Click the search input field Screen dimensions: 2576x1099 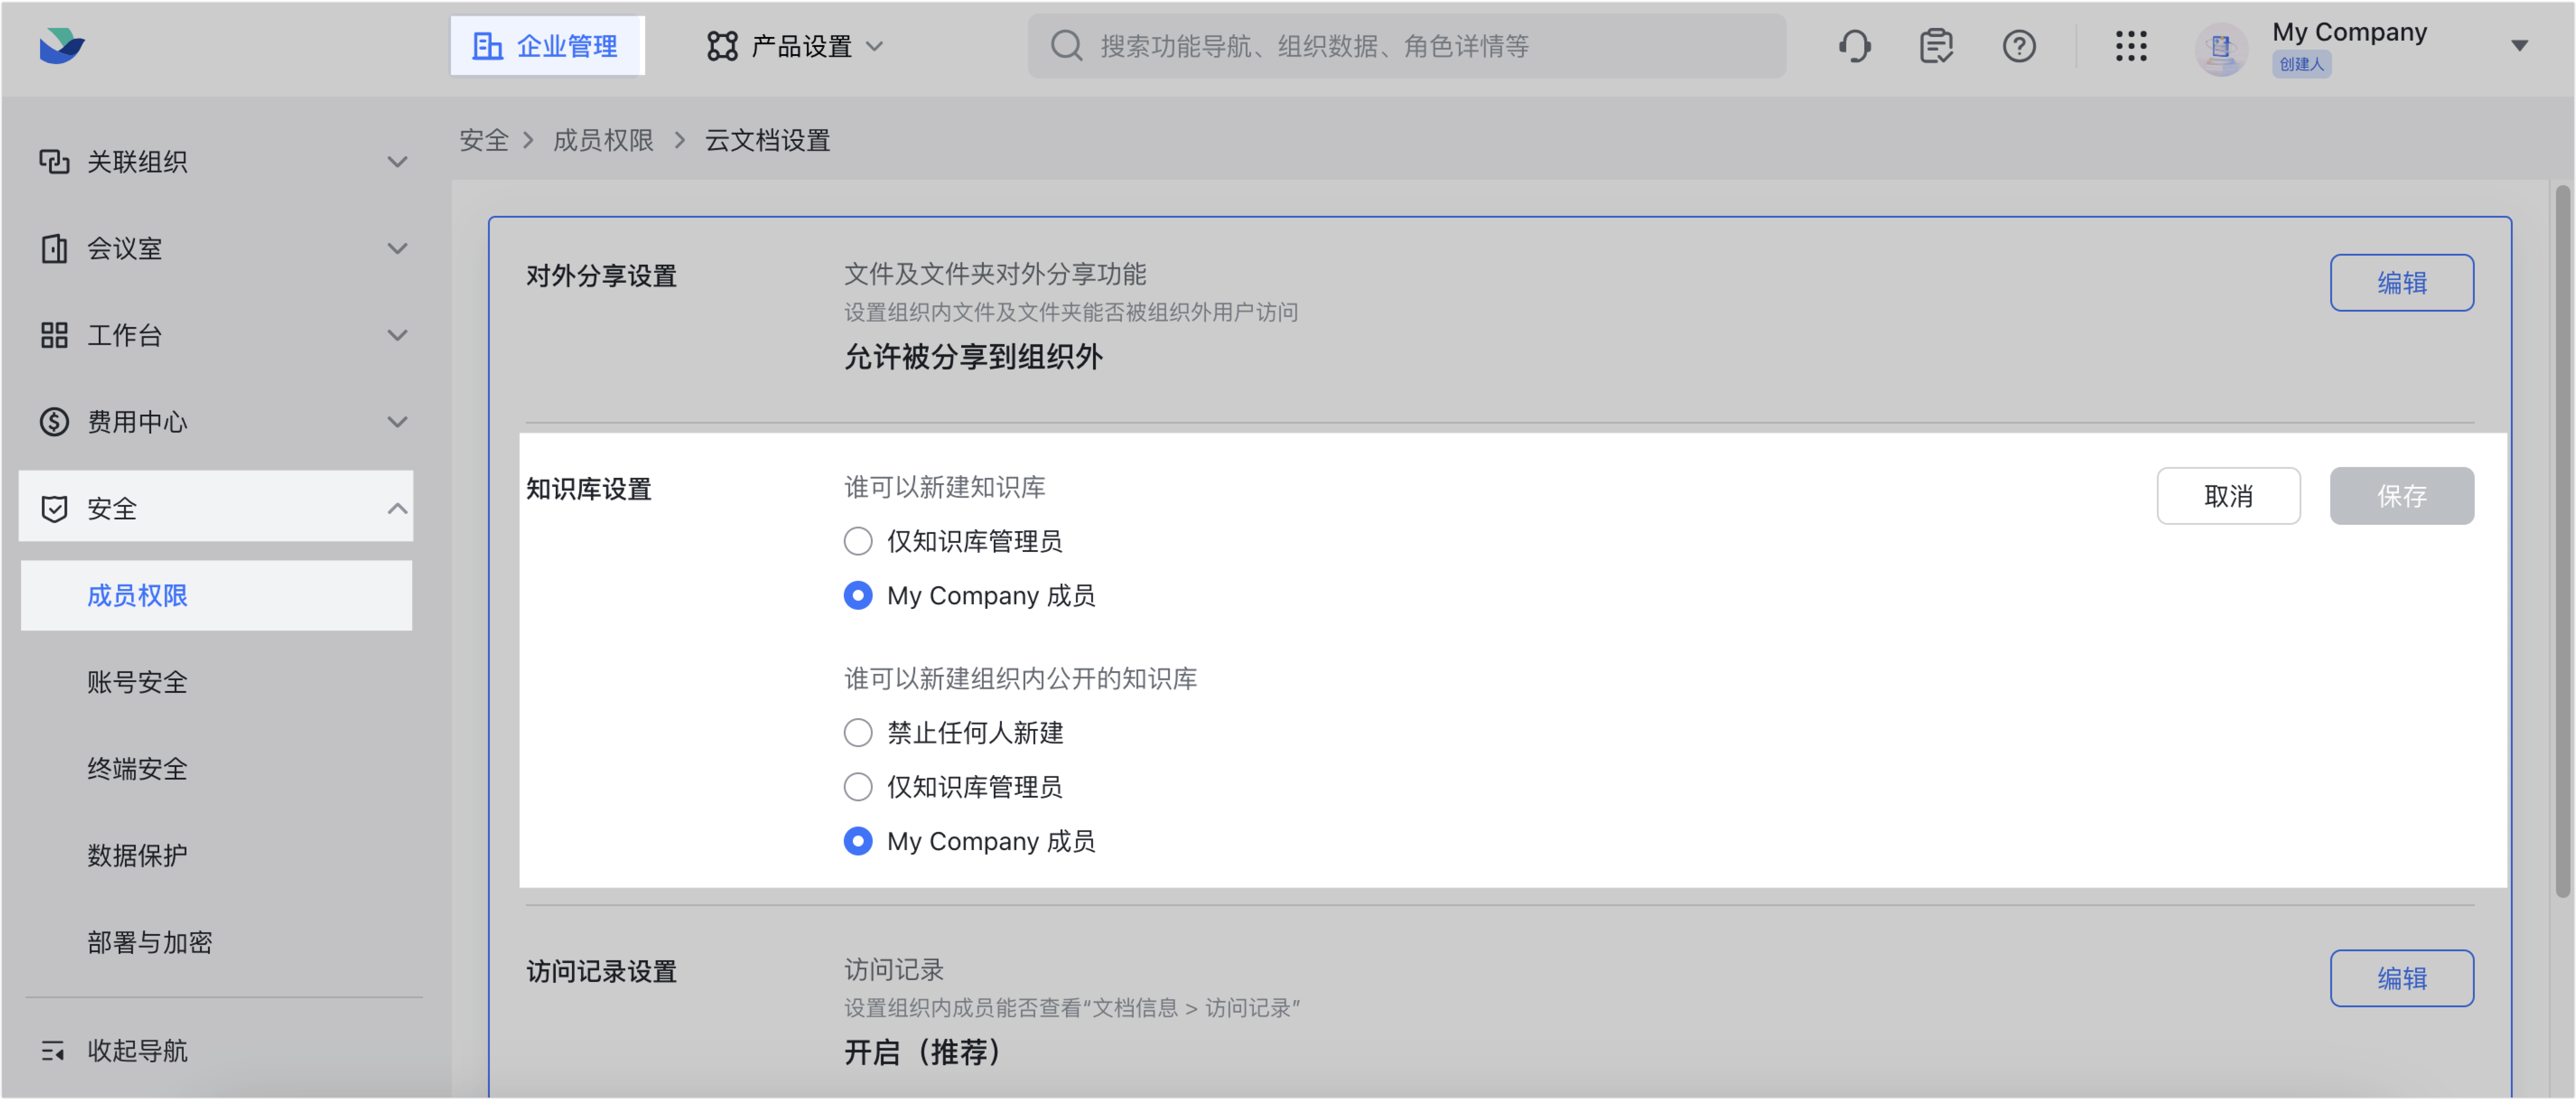(x=1406, y=46)
